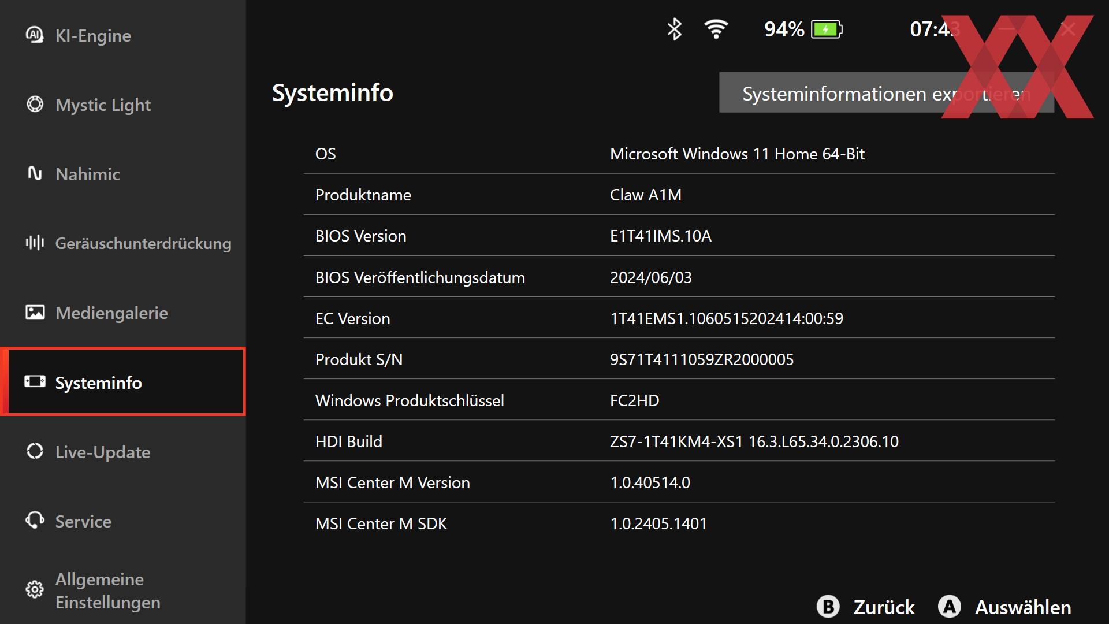Click the Systeminfo page heading
The height and width of the screenshot is (624, 1109).
tap(333, 92)
